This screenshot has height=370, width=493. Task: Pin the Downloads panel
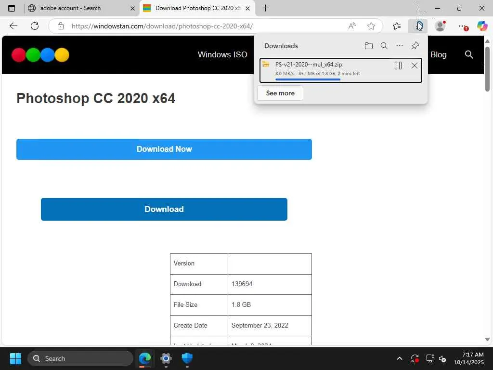(x=415, y=46)
